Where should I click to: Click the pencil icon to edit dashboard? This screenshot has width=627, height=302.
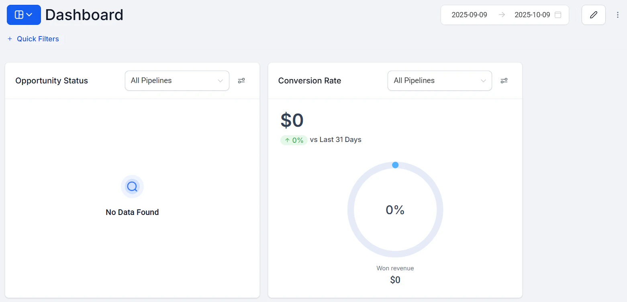[x=593, y=14]
